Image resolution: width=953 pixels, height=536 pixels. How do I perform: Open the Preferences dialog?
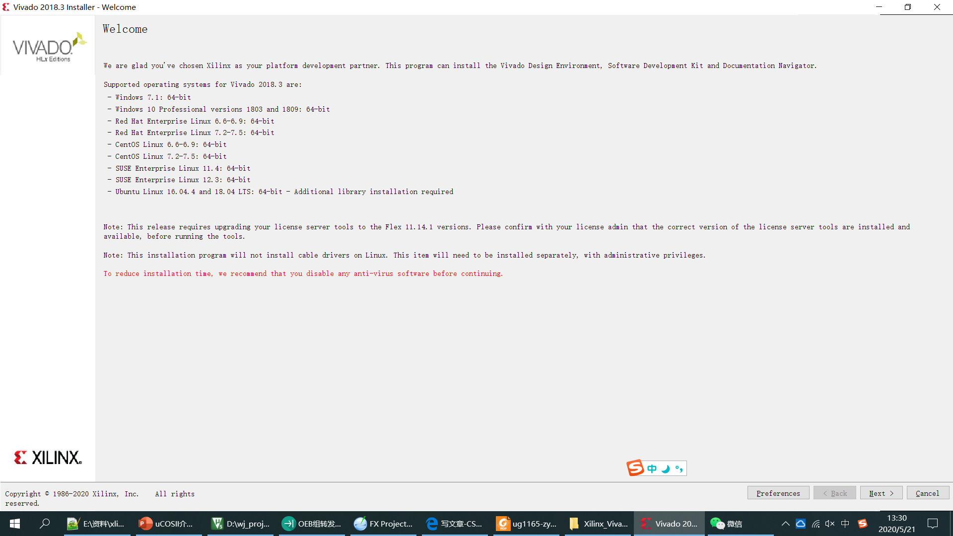point(778,493)
